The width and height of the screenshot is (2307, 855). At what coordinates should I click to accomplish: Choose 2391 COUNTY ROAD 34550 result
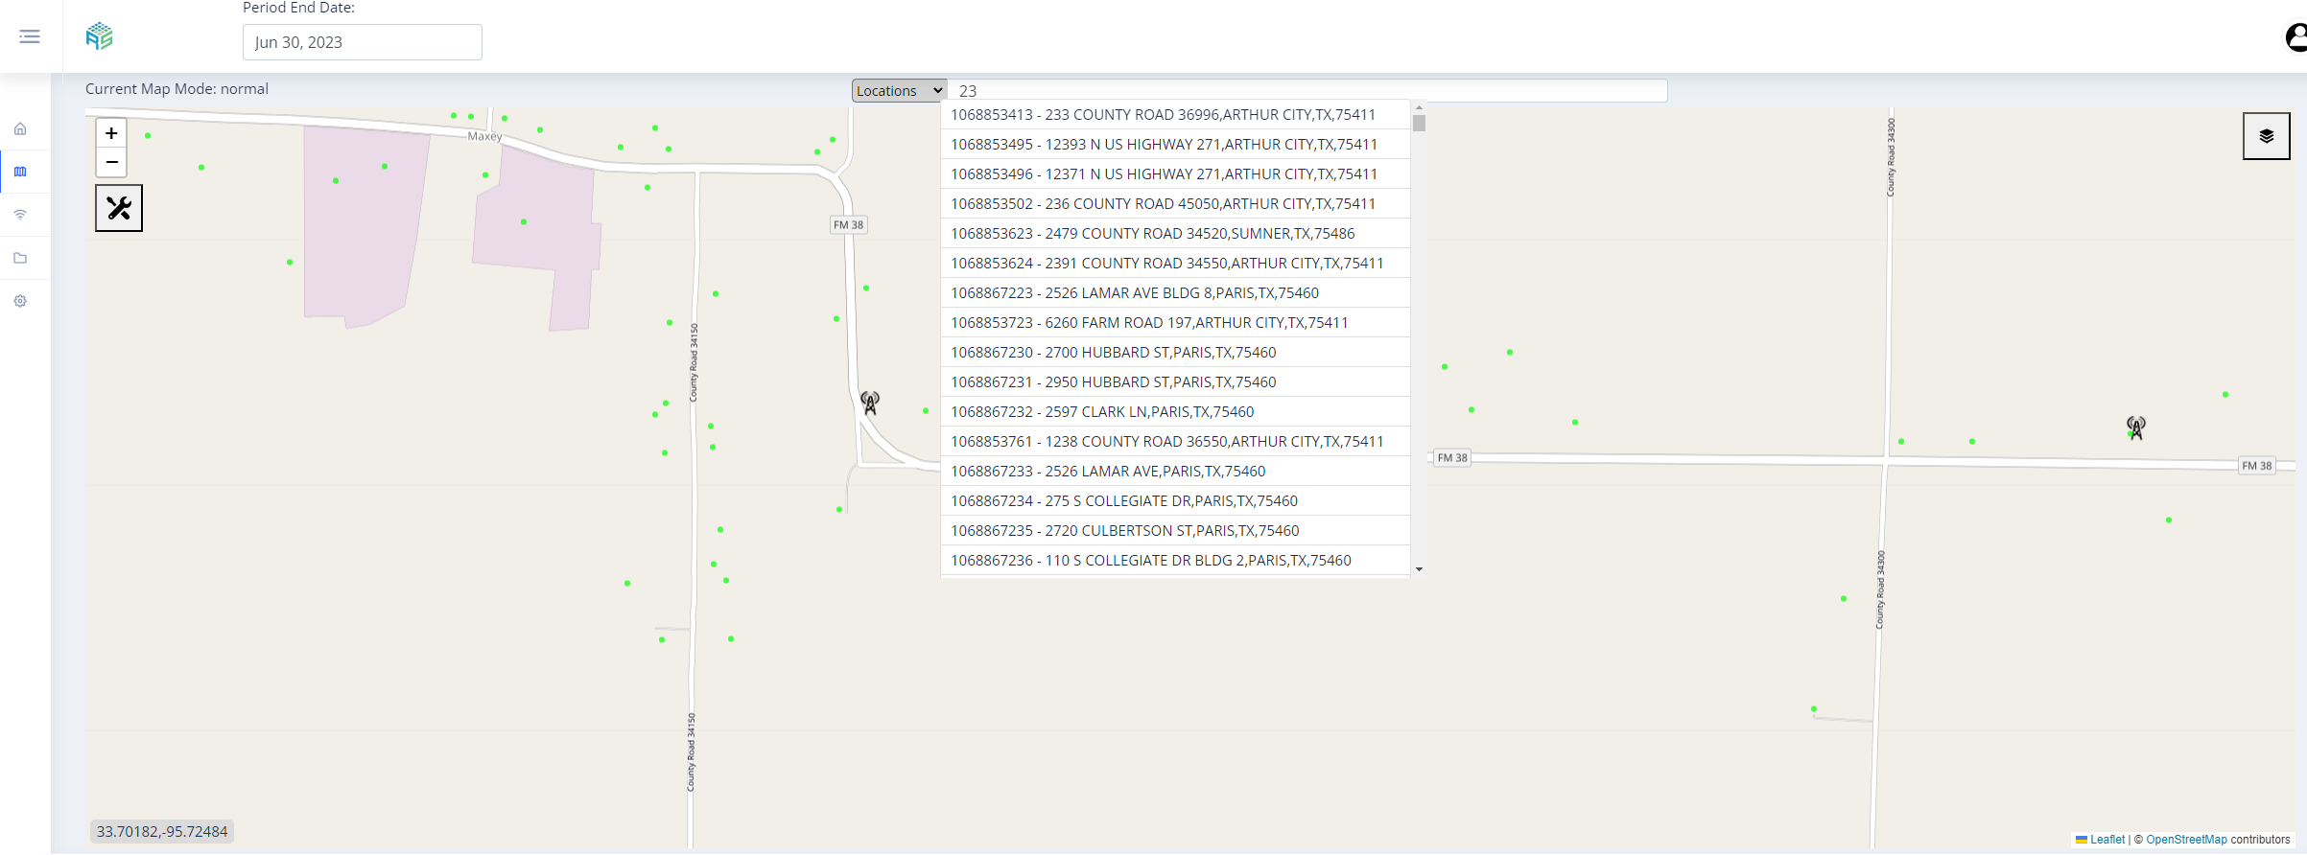coord(1176,264)
